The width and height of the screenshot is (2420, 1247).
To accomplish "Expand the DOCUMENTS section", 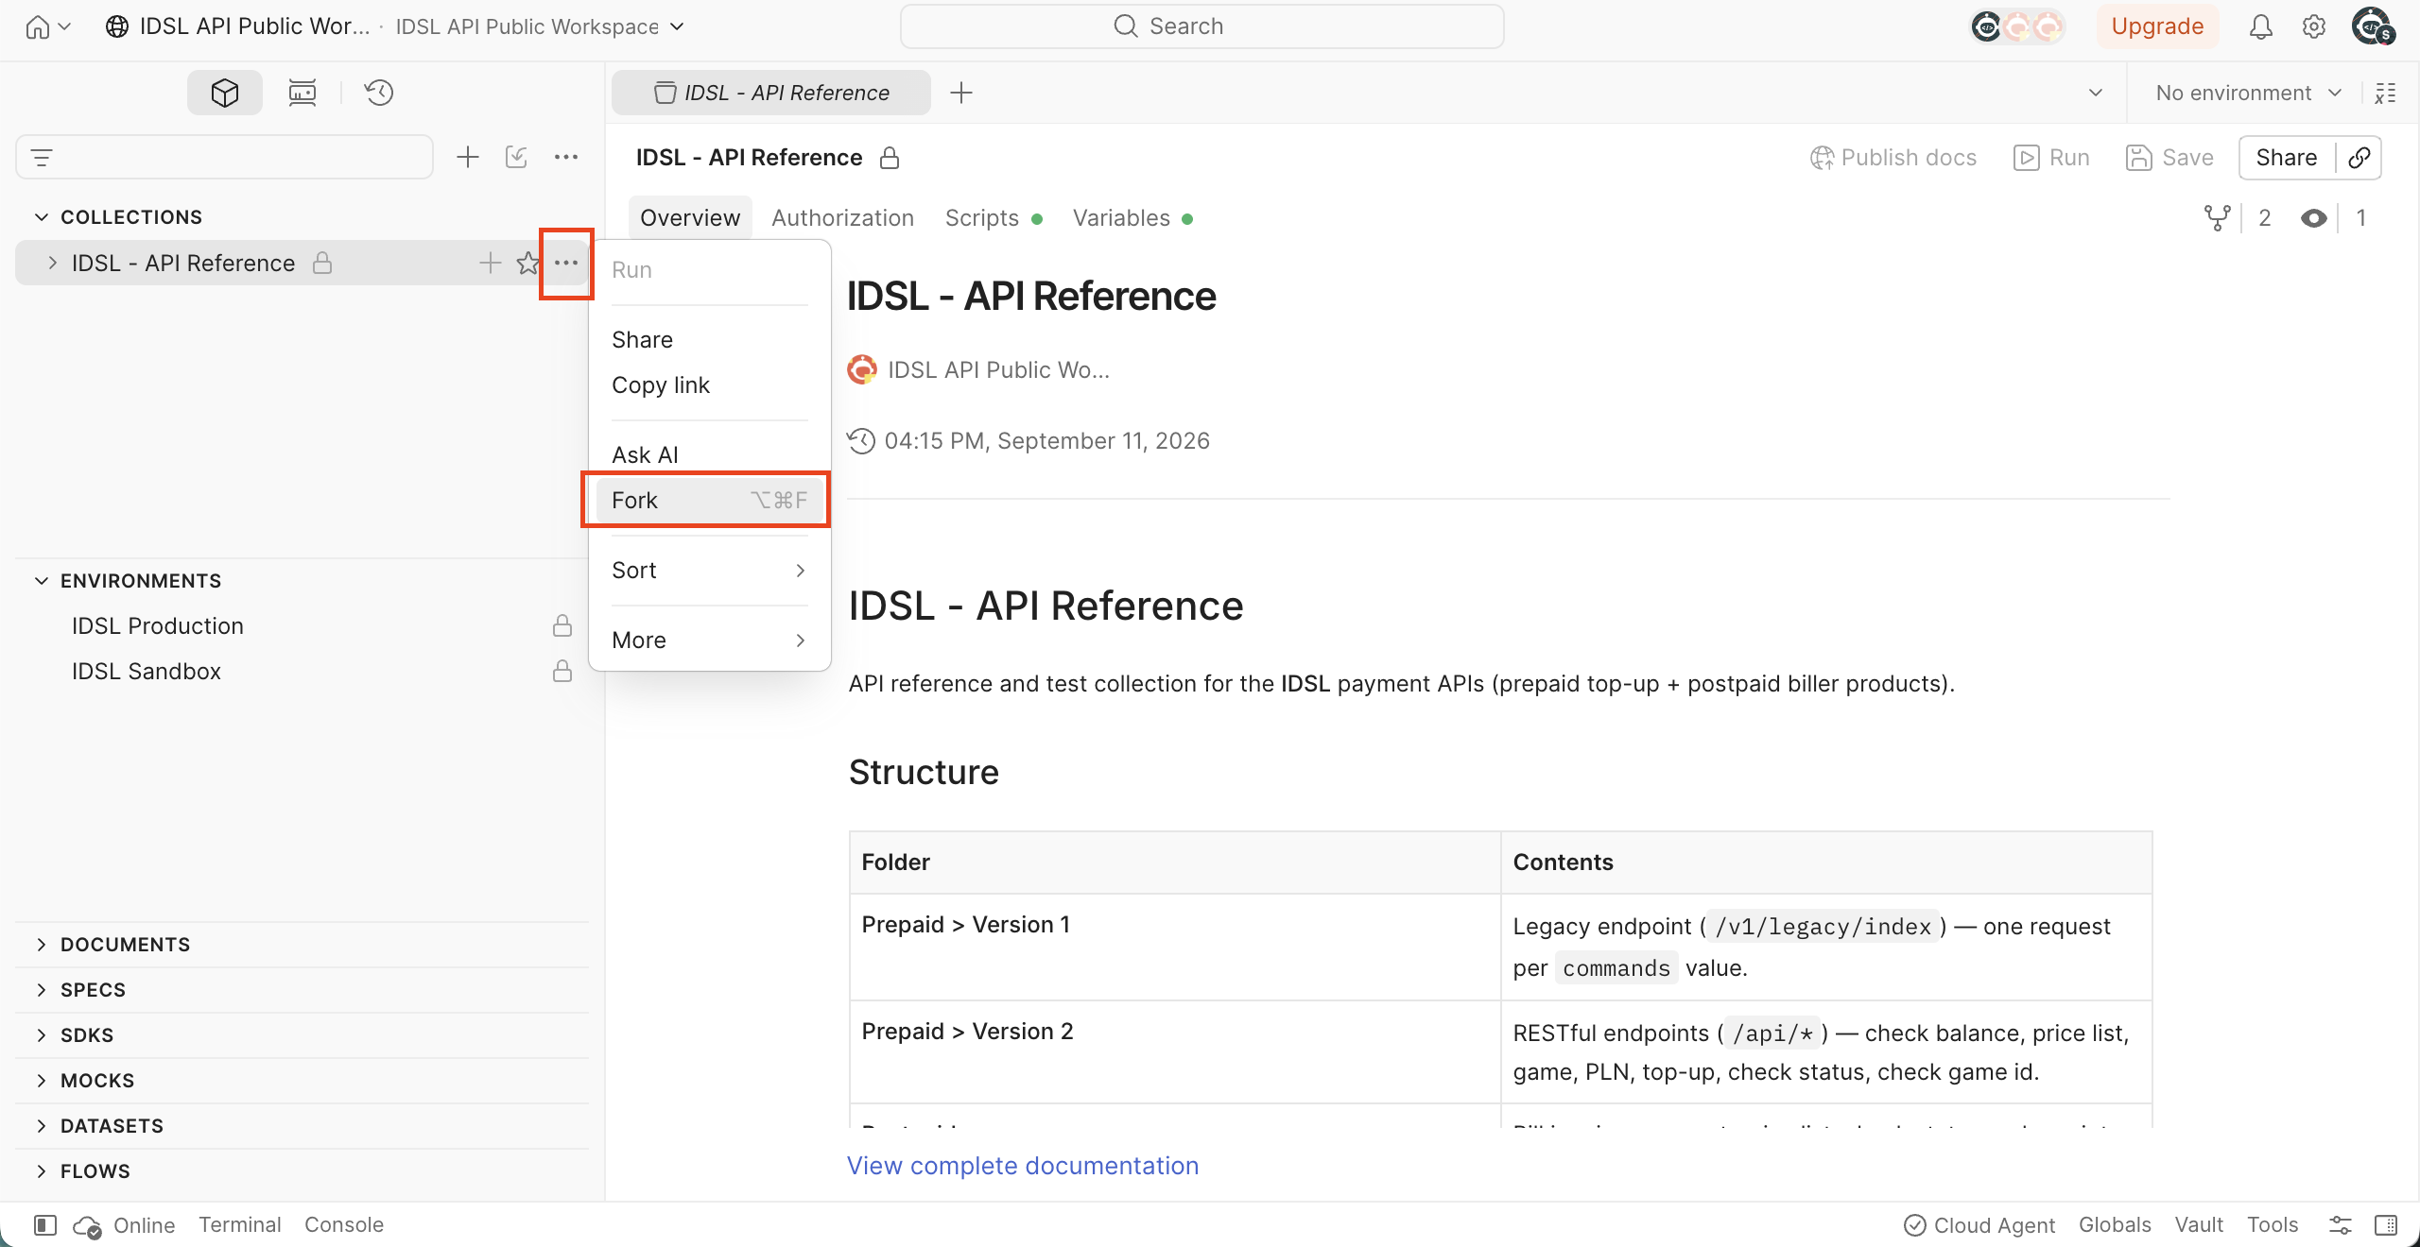I will 42,945.
